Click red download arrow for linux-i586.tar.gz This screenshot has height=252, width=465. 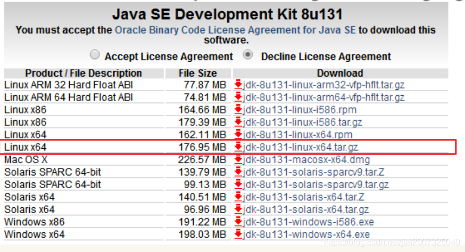238,122
